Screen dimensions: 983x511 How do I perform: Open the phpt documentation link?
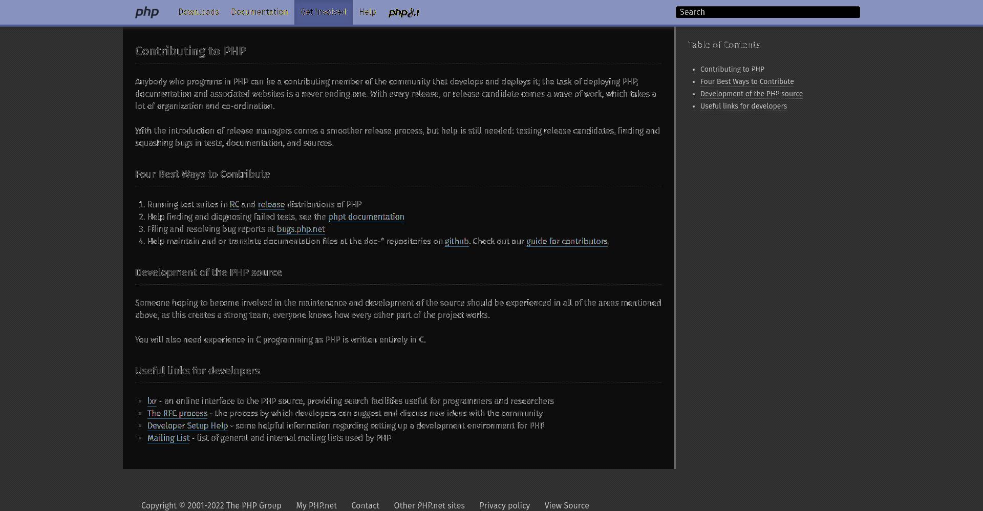367,217
